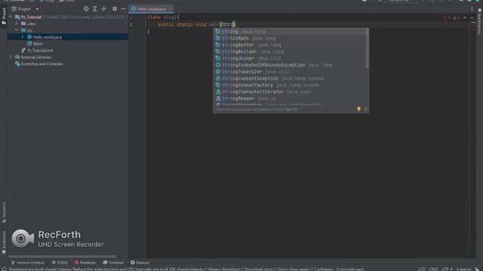Expand External Libraries node chevron
Viewport: 483px width, 271px height.
11,57
